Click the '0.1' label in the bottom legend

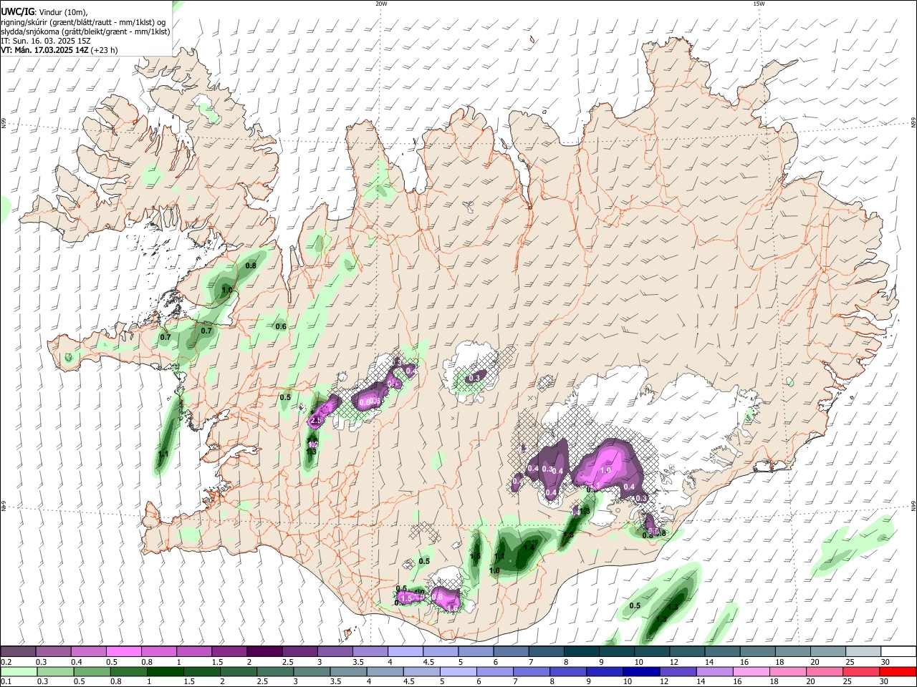coord(5,681)
